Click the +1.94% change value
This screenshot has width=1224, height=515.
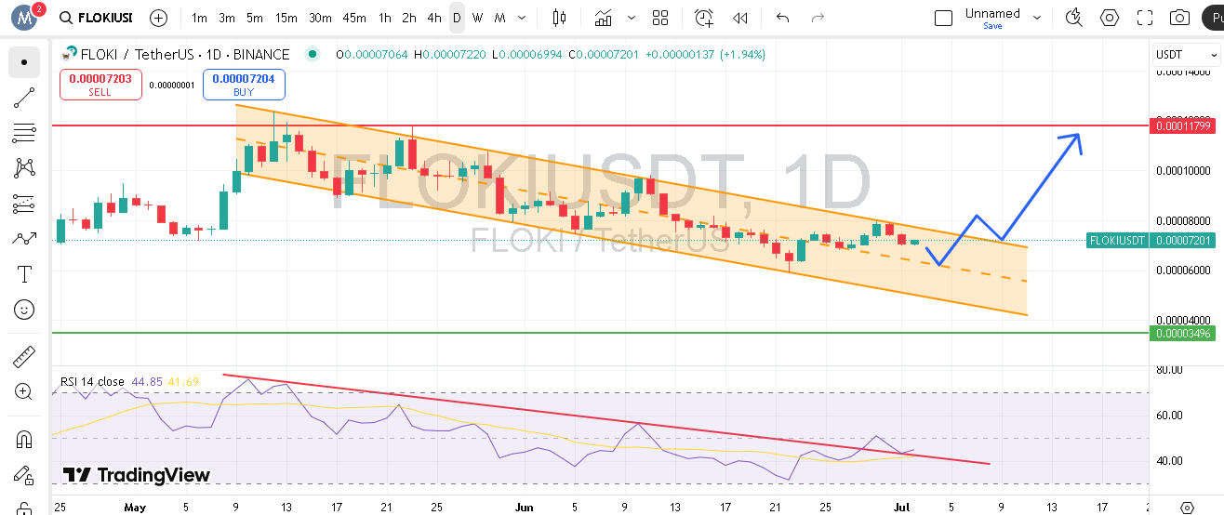[x=742, y=55]
